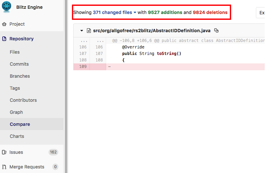
Task: Open the Charts page
Action: pyautogui.click(x=17, y=136)
